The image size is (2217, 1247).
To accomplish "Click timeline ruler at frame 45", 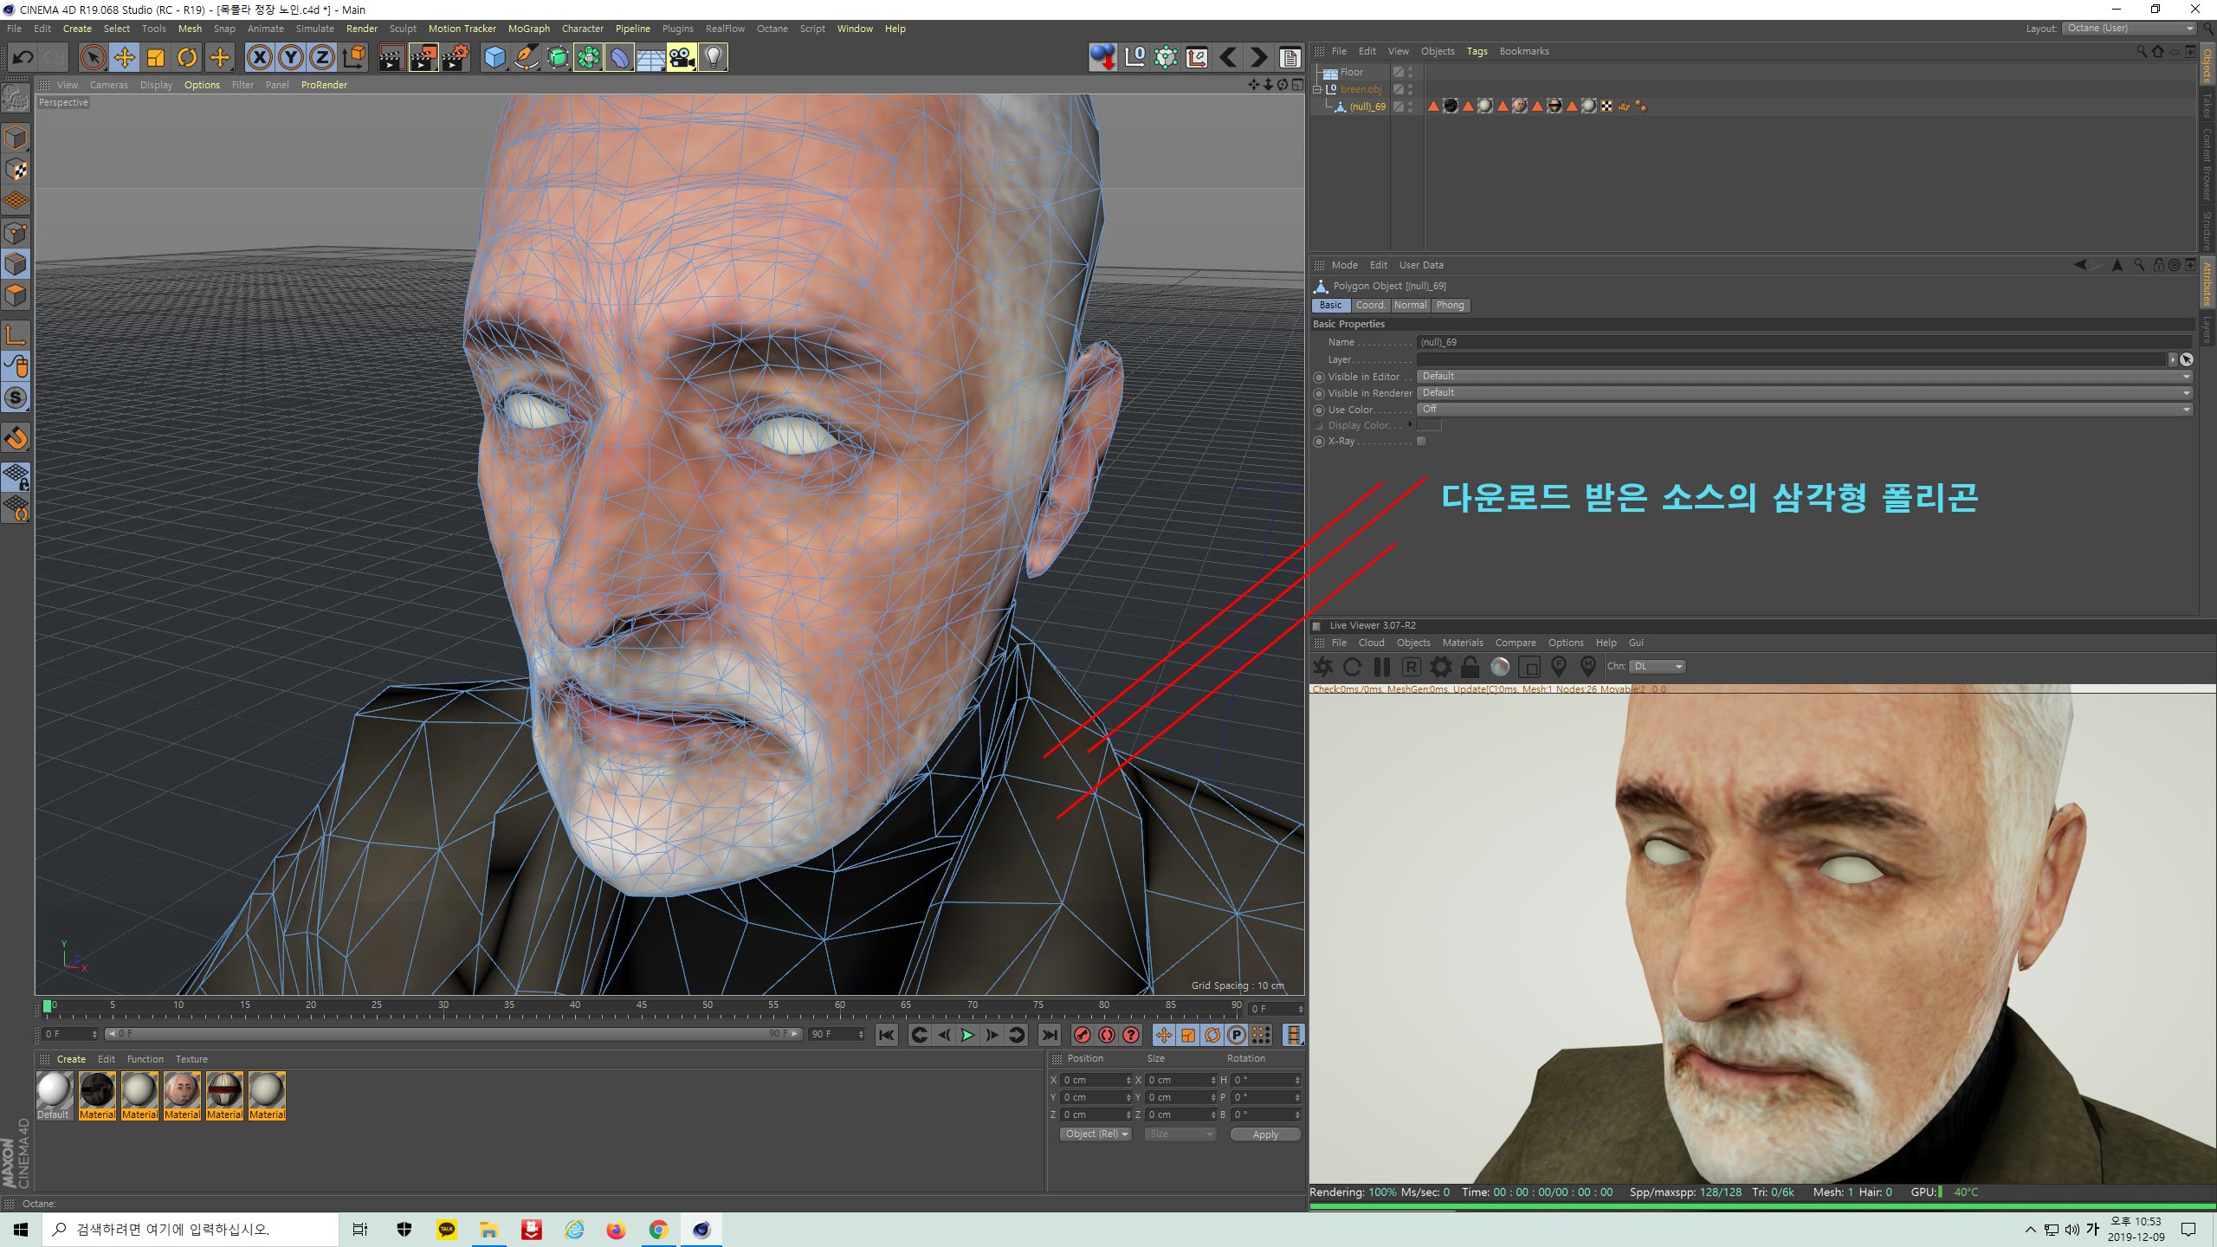I will [641, 1009].
